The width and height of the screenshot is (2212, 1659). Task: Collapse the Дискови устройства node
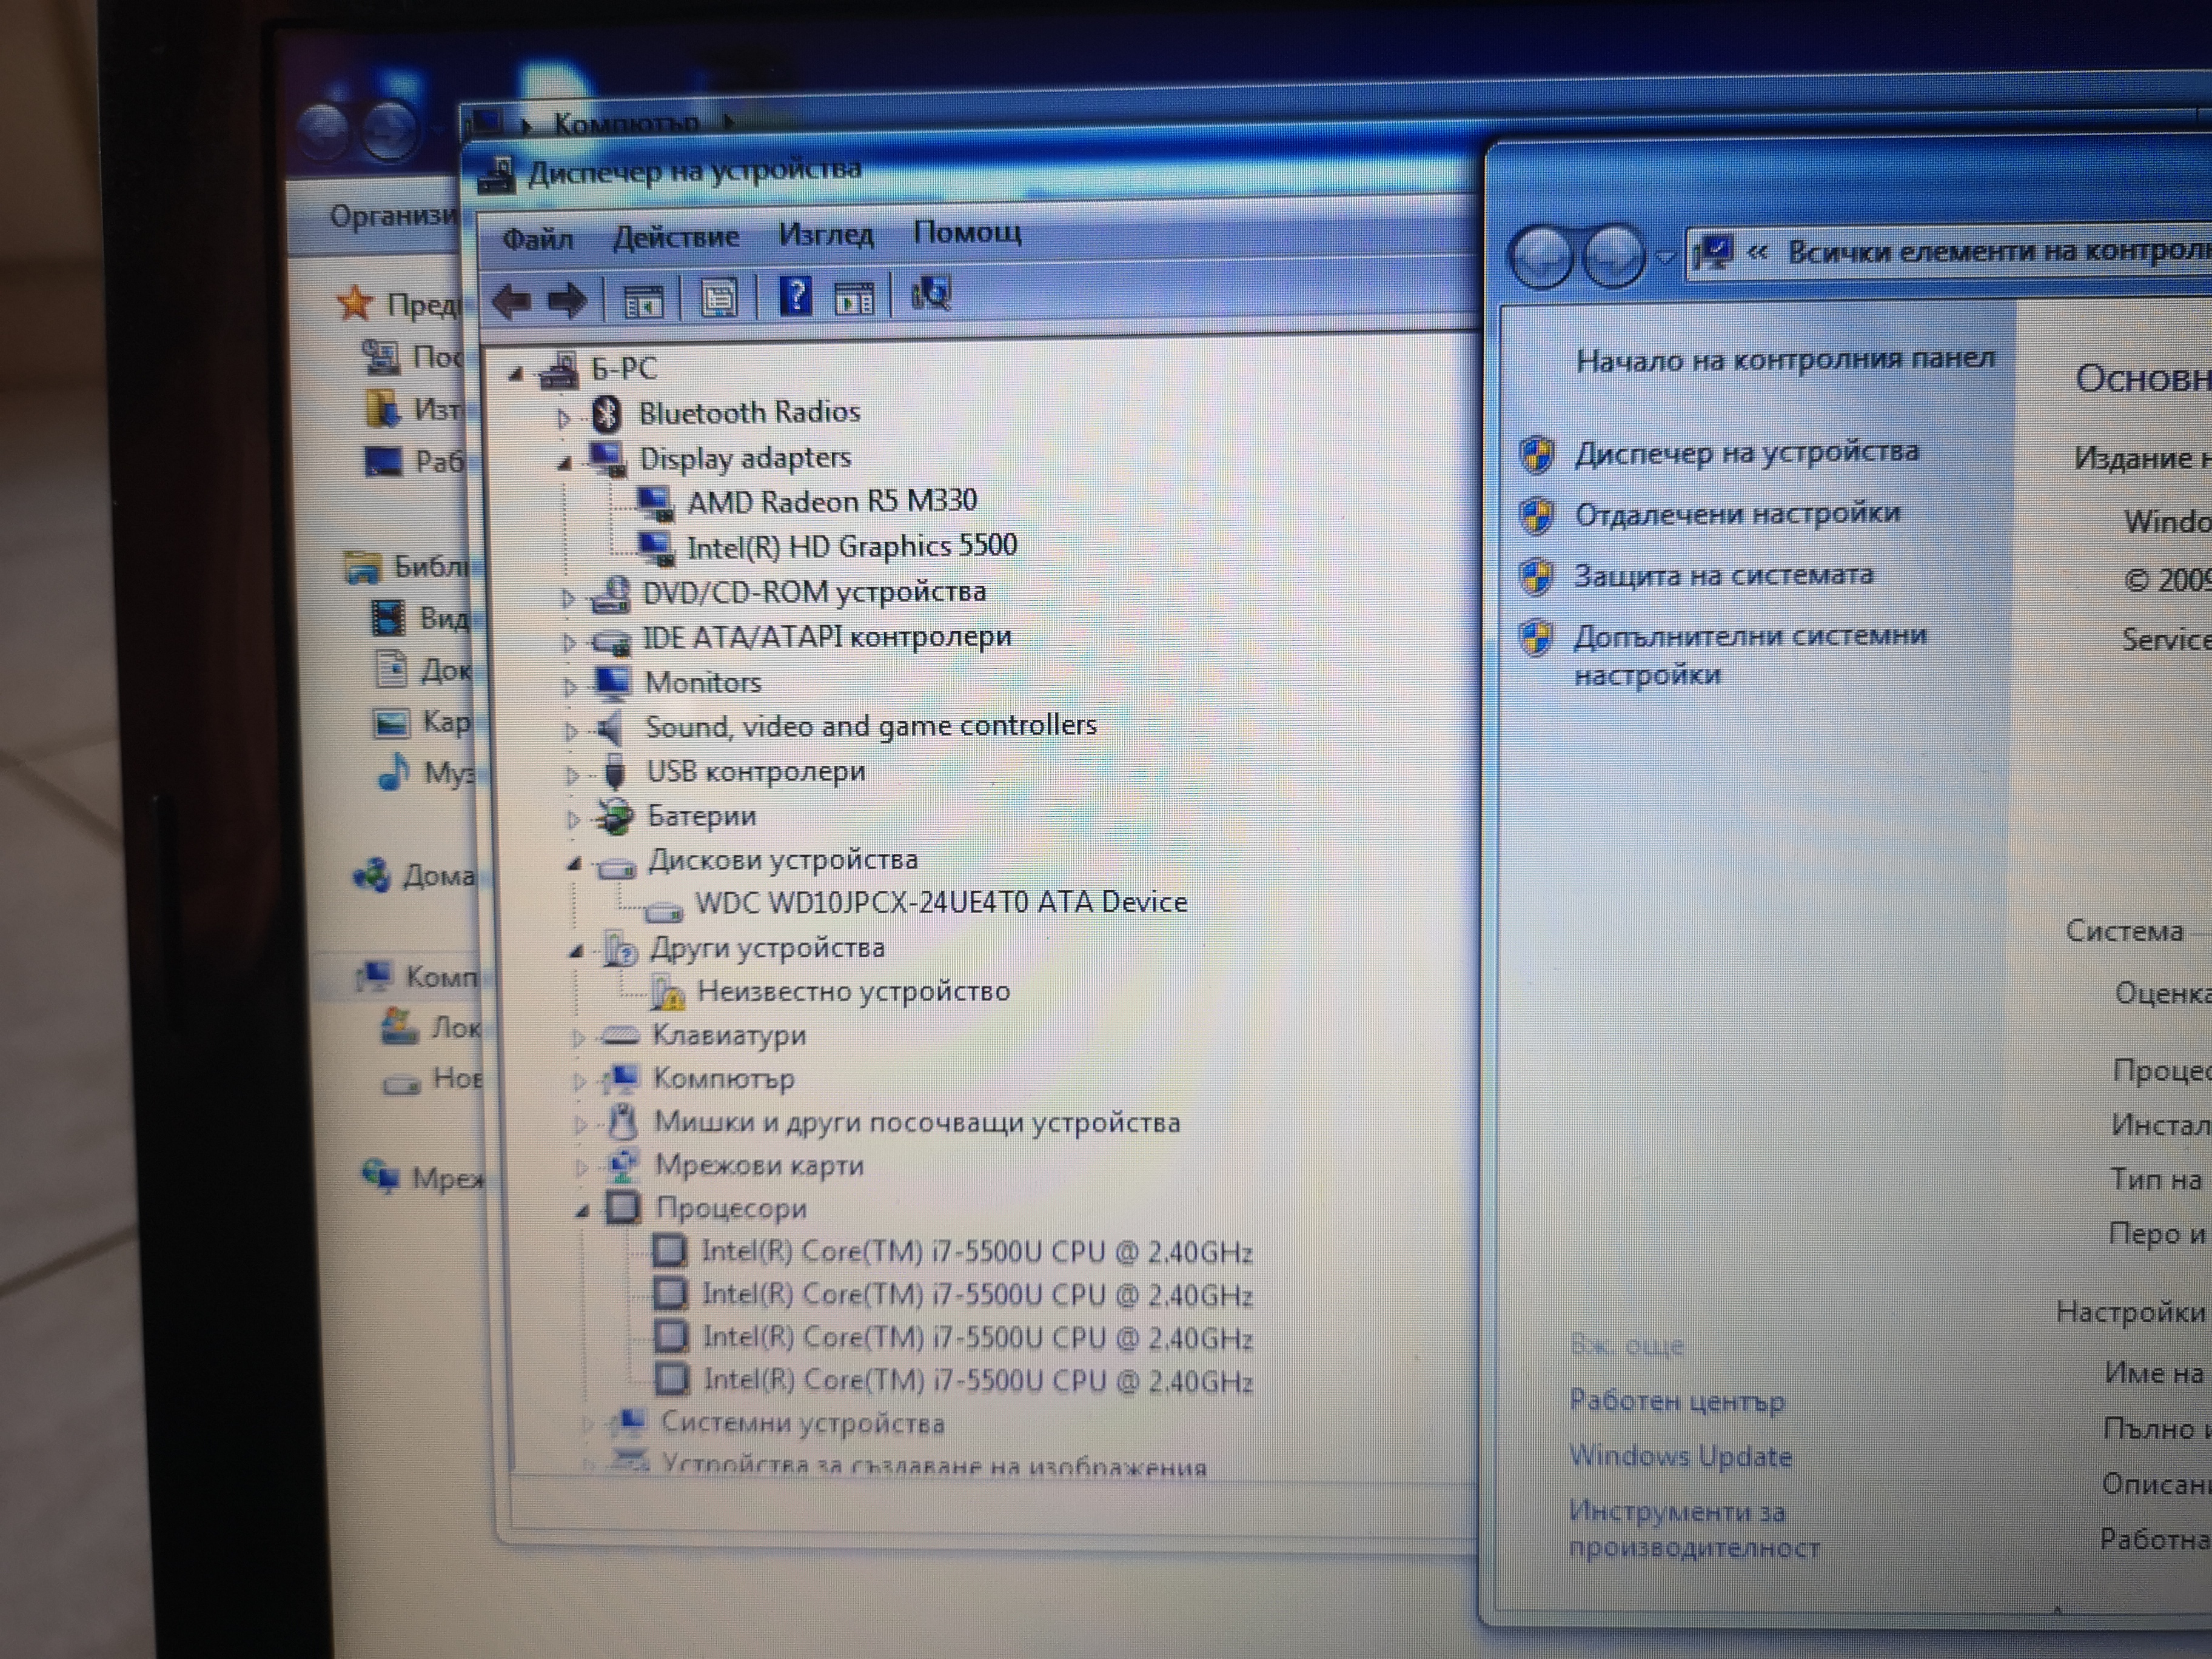pos(574,864)
